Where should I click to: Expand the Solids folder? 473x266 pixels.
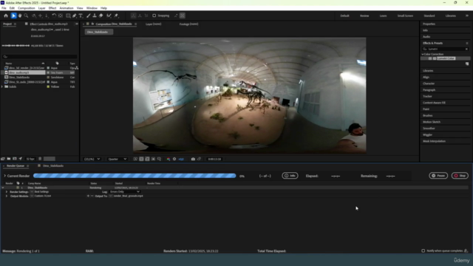[x=2, y=87]
